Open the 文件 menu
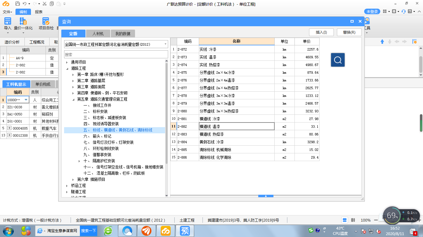This screenshot has width=423, height=237. [x=7, y=12]
